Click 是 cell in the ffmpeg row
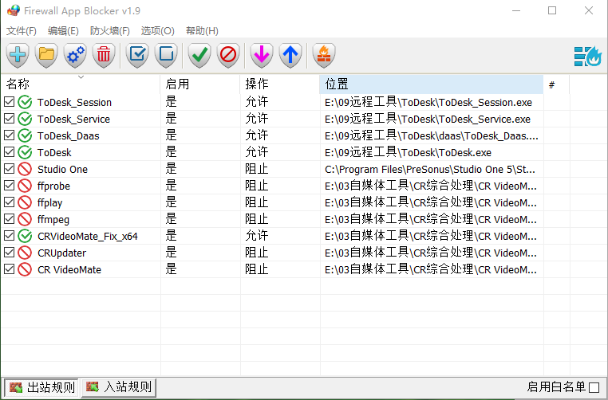Viewport: 608px width, 400px height. pos(171,219)
